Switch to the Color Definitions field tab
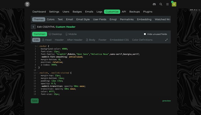 point(142,40)
